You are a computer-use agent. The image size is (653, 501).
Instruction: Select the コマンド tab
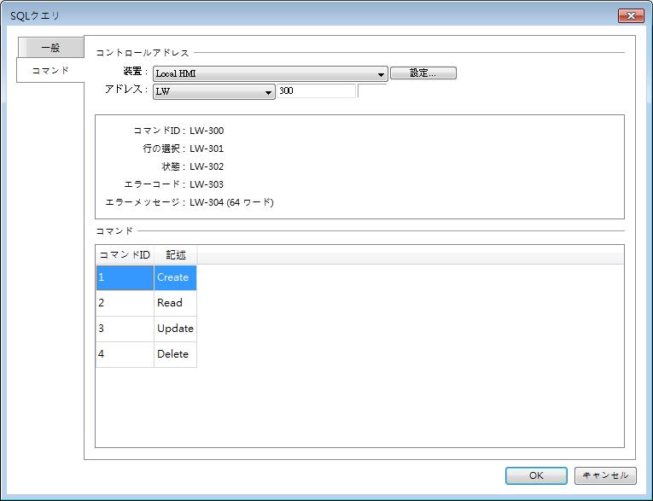pyautogui.click(x=50, y=70)
